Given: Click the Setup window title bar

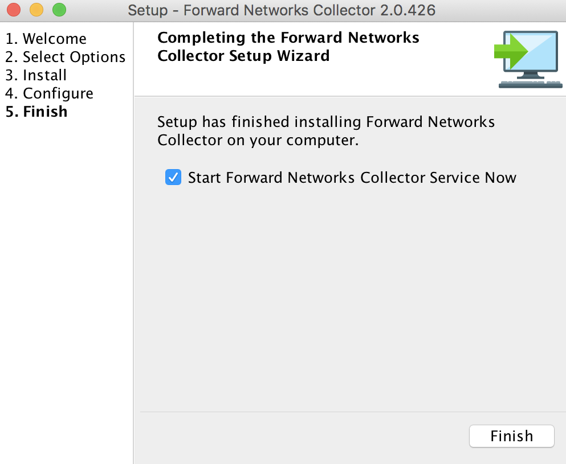Looking at the screenshot, I should [x=283, y=10].
